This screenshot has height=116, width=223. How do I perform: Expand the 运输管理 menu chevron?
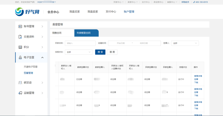pos(42,93)
